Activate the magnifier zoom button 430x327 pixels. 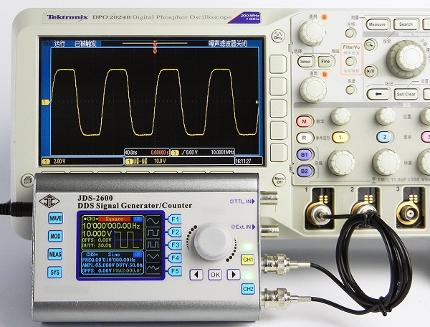[x=371, y=44]
